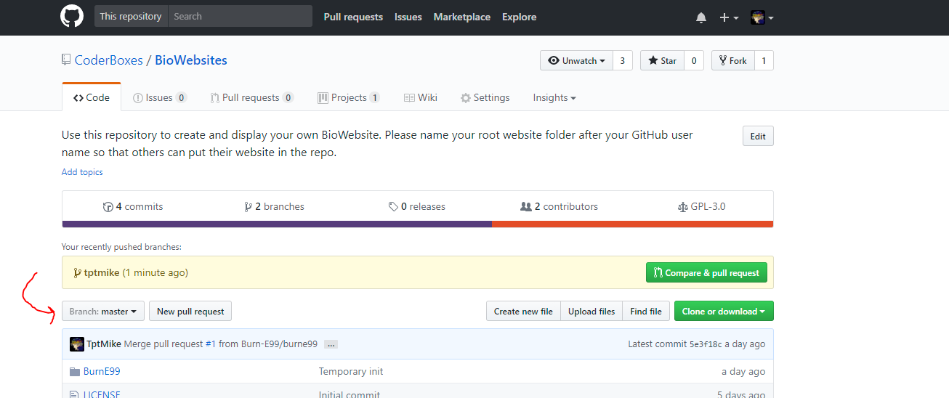Open Issues in top navigation

(408, 17)
